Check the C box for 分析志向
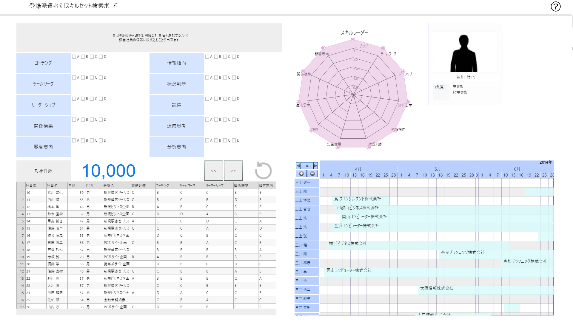The width and height of the screenshot is (573, 322). pyautogui.click(x=225, y=140)
